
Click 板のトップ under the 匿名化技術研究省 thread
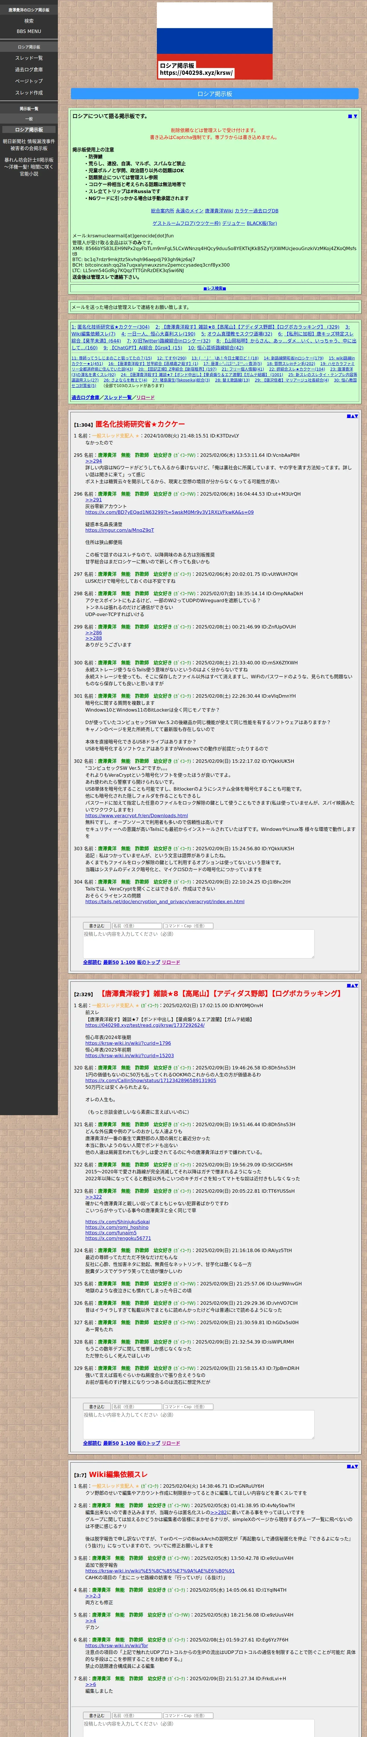click(148, 962)
